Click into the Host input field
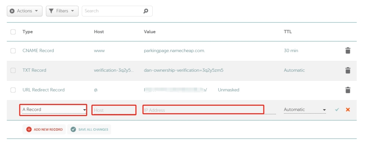The image size is (367, 150). (114, 110)
